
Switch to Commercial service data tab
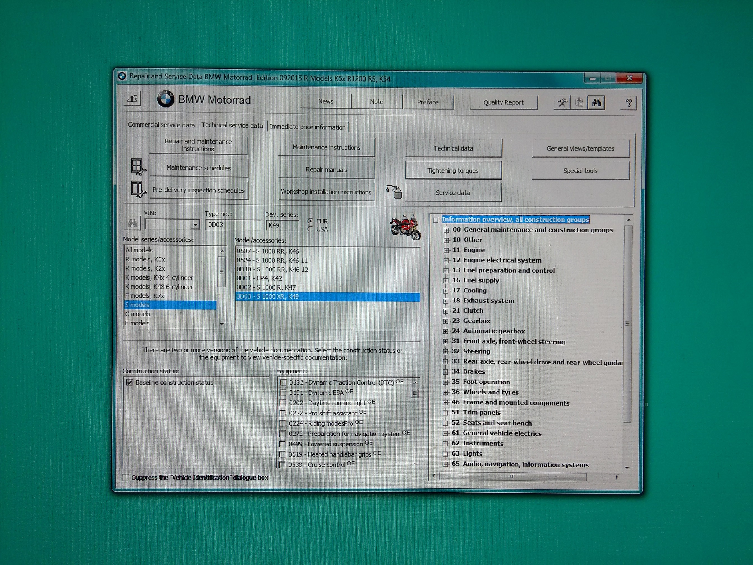[x=161, y=125]
